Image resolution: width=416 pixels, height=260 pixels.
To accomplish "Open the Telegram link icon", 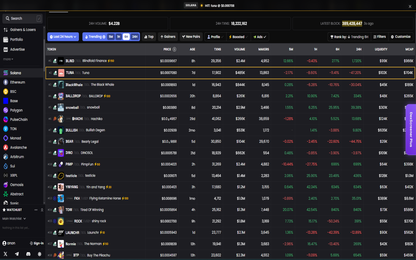I will 17,254.
